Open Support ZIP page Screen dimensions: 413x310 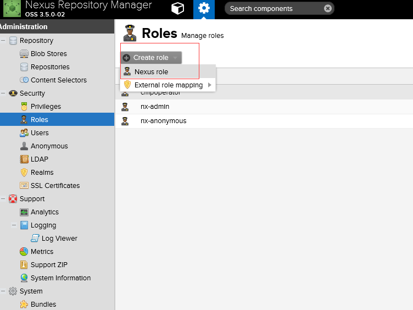pos(49,265)
